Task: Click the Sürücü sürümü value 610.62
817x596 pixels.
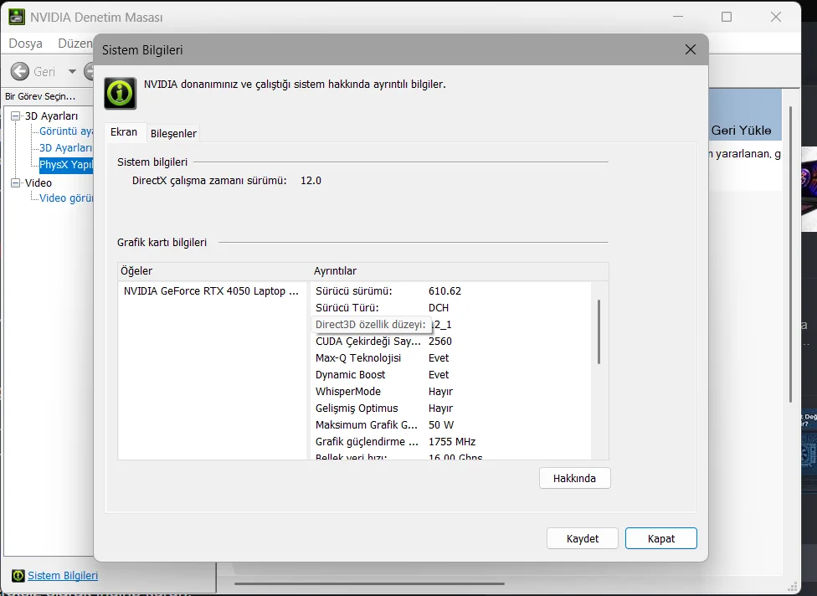Action: click(x=445, y=291)
